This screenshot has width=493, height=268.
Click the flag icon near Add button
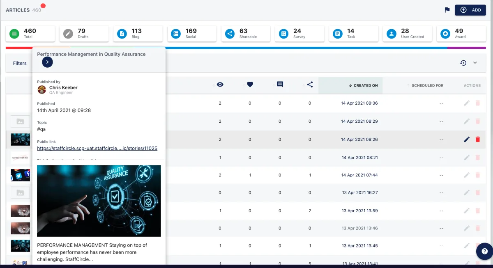(447, 10)
